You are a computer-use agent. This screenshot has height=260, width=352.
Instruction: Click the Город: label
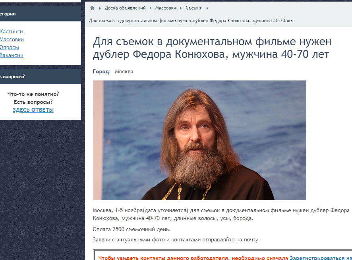(x=102, y=72)
